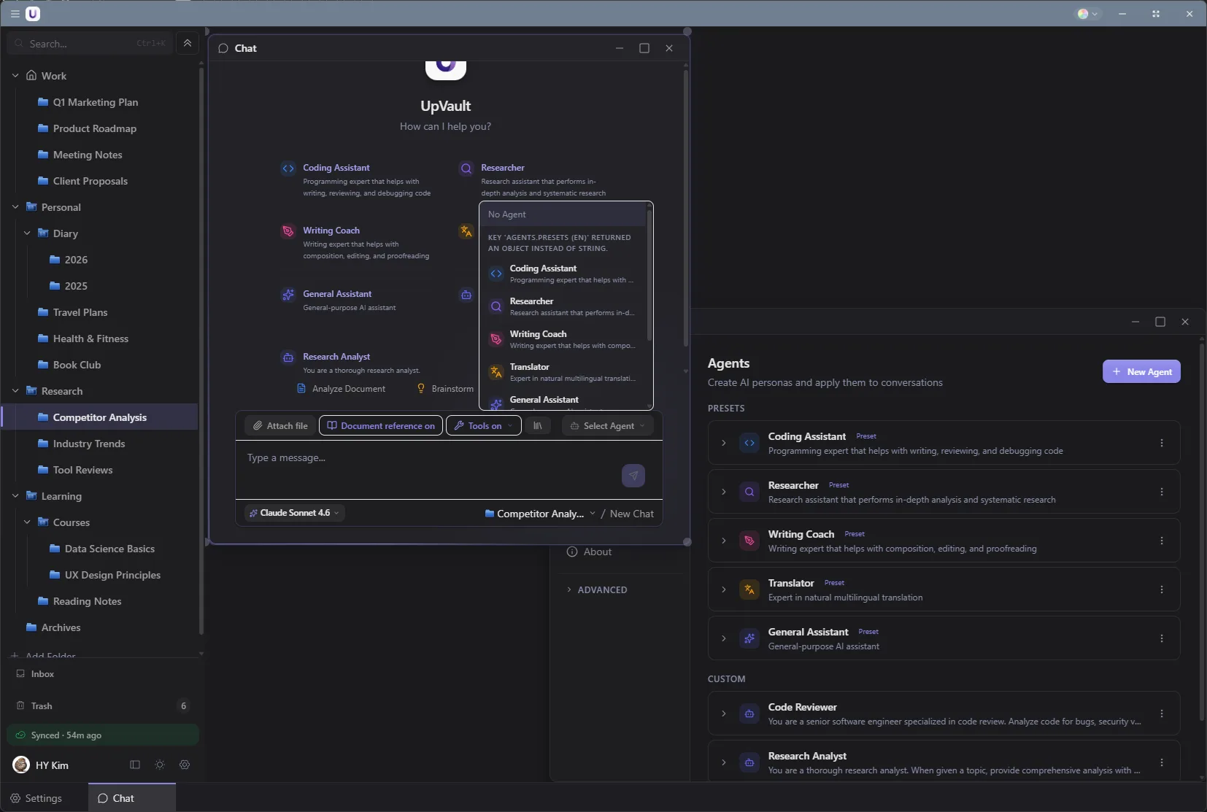
Task: Click the collapse-all icon beside search
Action: click(x=188, y=44)
